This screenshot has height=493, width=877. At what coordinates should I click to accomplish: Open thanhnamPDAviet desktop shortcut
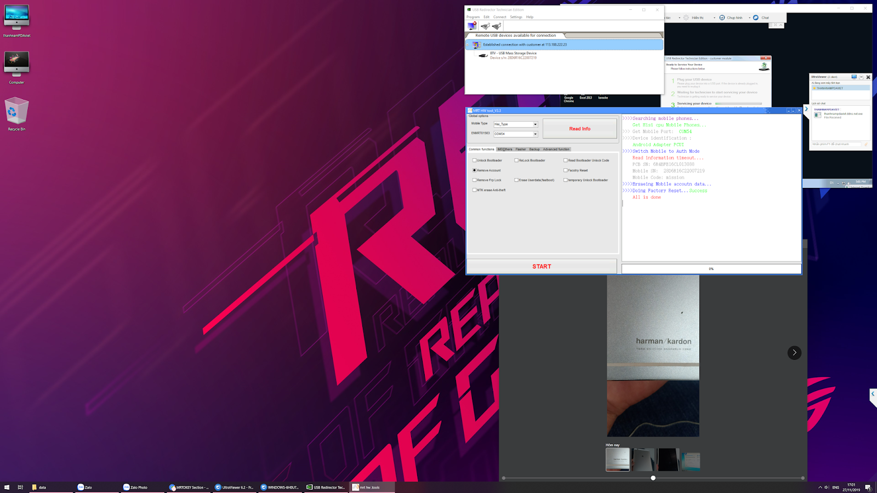click(16, 21)
